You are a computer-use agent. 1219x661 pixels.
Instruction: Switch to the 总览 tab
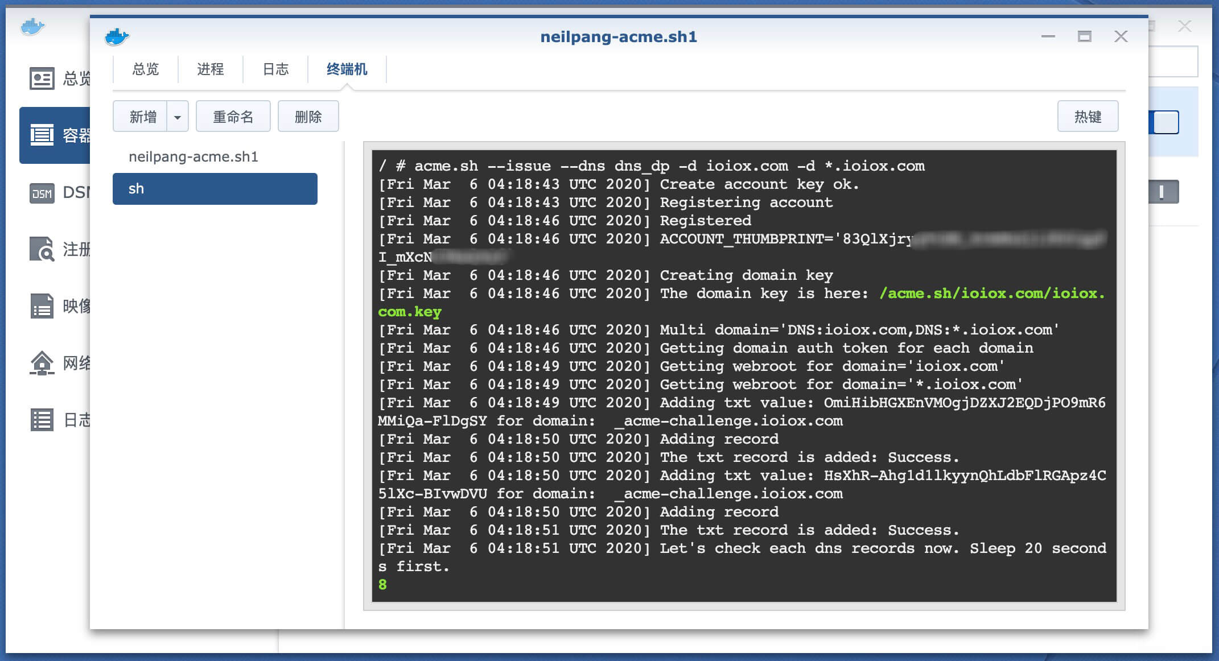(145, 69)
